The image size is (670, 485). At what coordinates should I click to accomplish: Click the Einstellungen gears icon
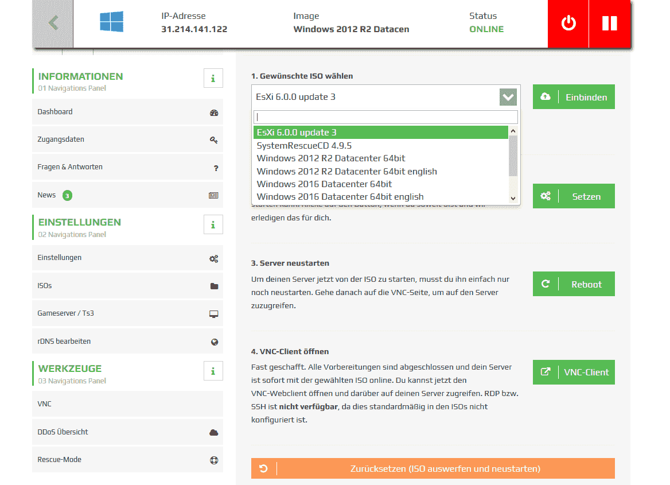pos(213,259)
